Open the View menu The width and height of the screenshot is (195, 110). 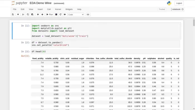click(x=31, y=9)
